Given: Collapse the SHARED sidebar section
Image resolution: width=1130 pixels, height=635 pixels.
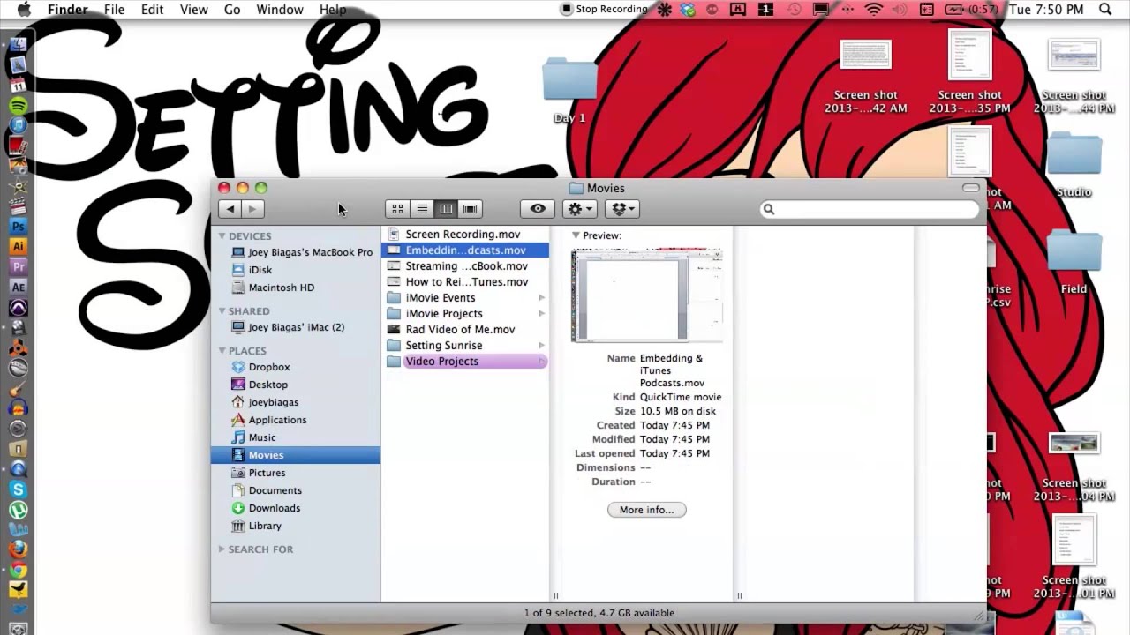Looking at the screenshot, I should coord(222,311).
